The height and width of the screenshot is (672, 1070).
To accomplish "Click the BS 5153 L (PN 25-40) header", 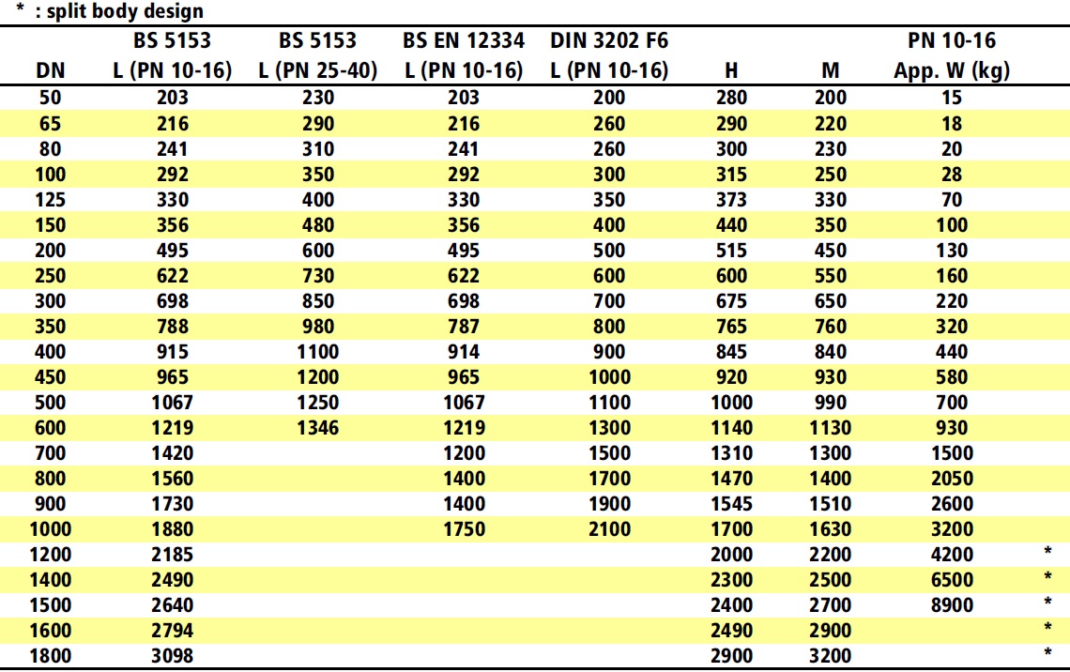I will (x=318, y=55).
